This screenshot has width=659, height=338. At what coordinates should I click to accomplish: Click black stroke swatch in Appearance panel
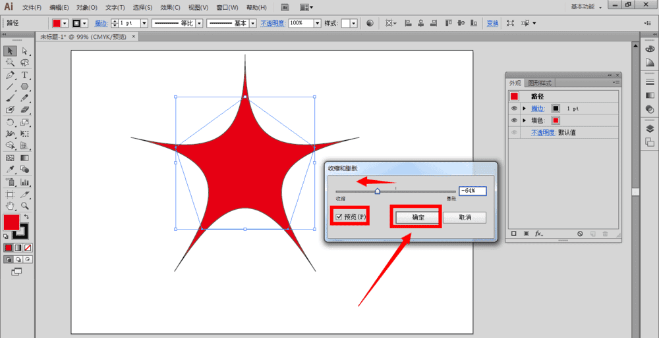[x=556, y=109]
